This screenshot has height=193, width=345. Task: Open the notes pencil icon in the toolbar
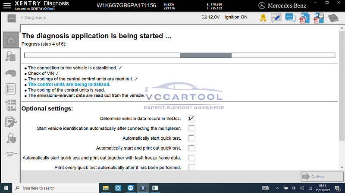(x=276, y=18)
